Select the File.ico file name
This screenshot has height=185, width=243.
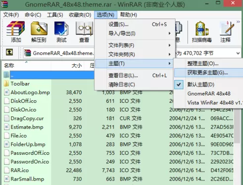click(x=18, y=136)
